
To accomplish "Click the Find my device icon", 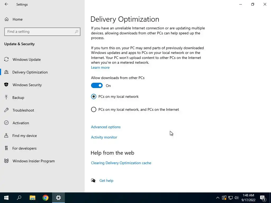I will pyautogui.click(x=6, y=135).
